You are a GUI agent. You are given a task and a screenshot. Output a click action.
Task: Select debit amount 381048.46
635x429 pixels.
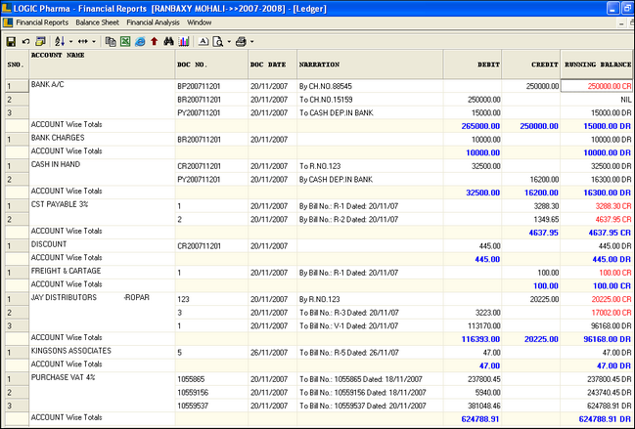point(484,406)
